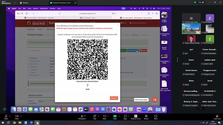
Task: Open Images stack on Mac desktop
Action: 164,17
